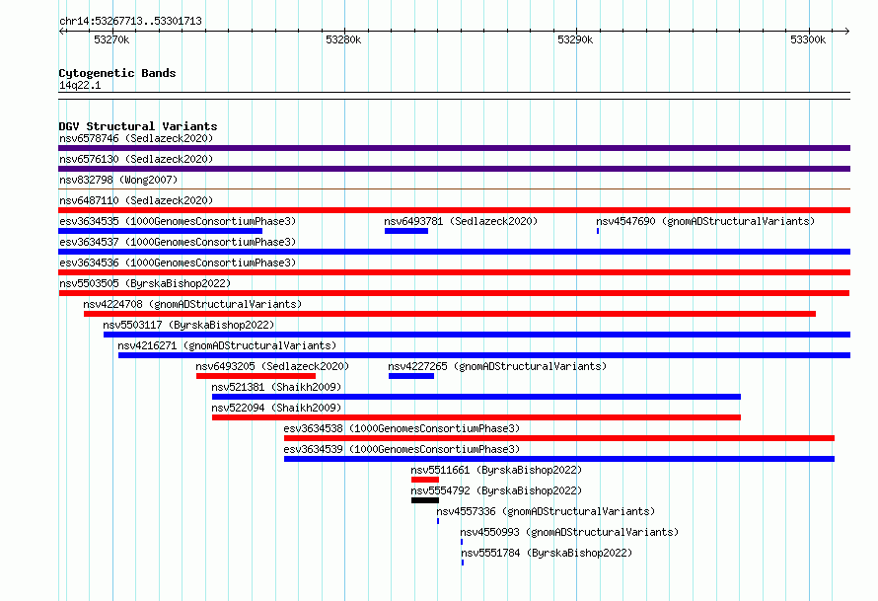Screen dimensions: 878x601
Task: Click the chr14:53267713..53301713 coordinates text
Action: (130, 21)
